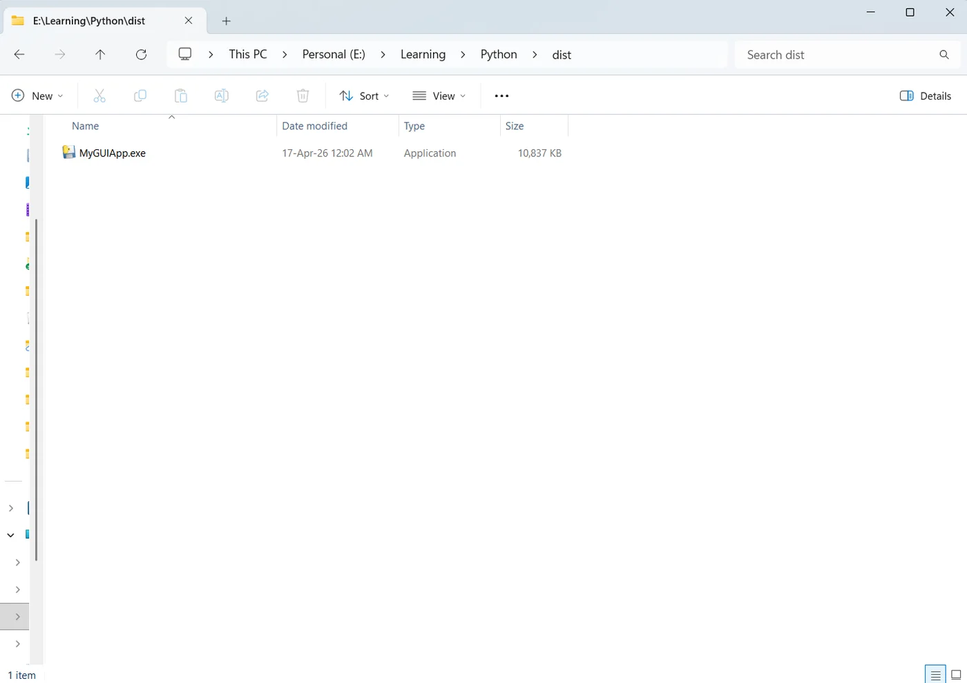The width and height of the screenshot is (967, 683).
Task: Toggle the Details pane
Action: (926, 96)
